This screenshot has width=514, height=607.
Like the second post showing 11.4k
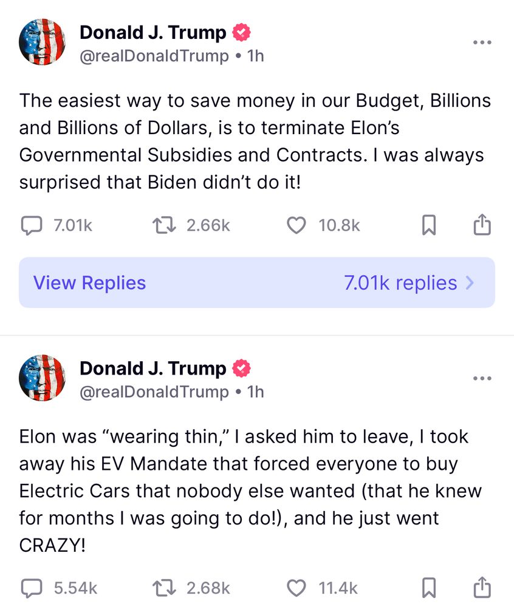point(296,588)
